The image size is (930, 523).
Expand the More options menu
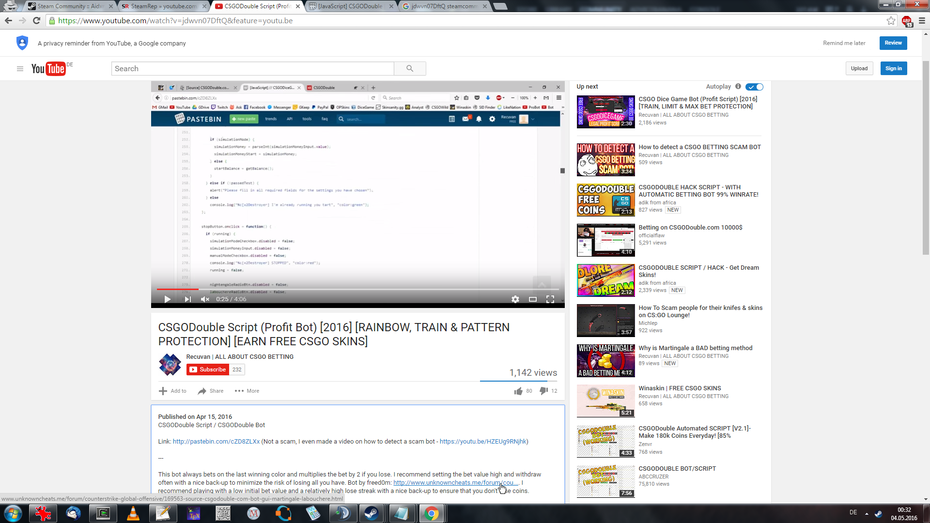click(x=247, y=391)
